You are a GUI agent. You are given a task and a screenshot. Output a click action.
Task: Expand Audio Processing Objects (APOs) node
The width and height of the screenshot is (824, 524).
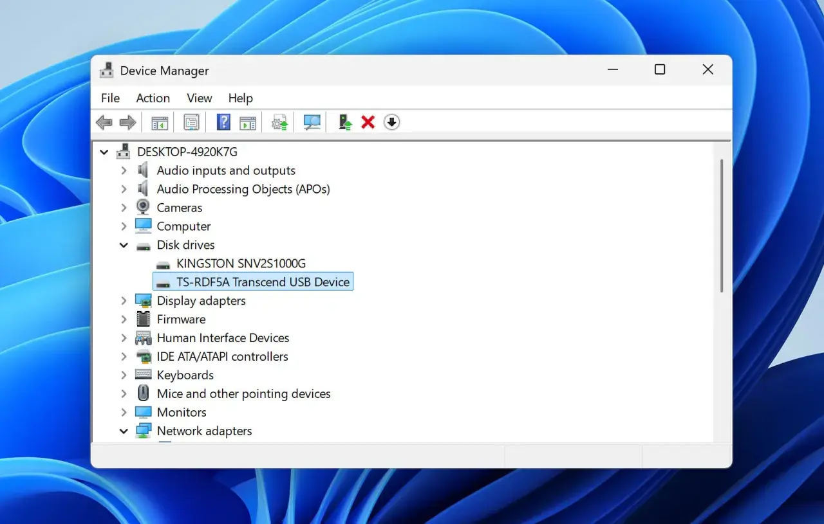pos(124,189)
